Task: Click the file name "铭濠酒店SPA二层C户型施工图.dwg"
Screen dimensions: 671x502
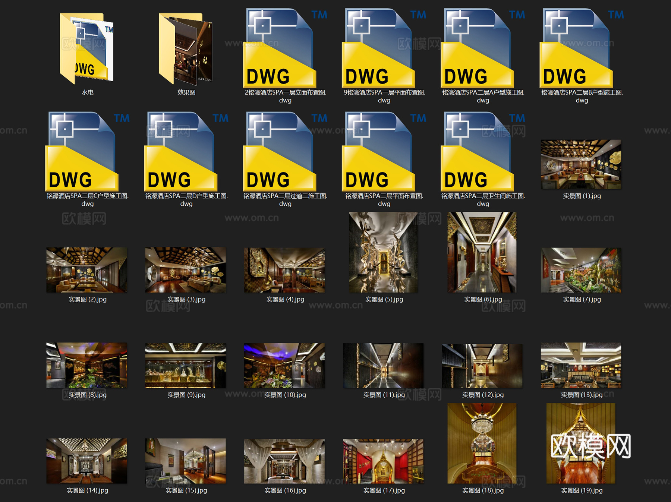Action: coord(88,200)
